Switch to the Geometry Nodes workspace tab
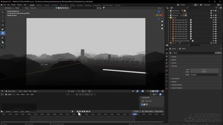 108,5
